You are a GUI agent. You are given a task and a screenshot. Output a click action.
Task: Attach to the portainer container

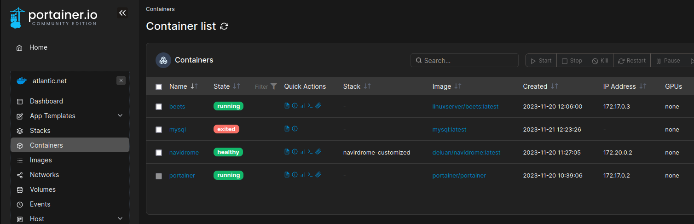pyautogui.click(x=318, y=174)
